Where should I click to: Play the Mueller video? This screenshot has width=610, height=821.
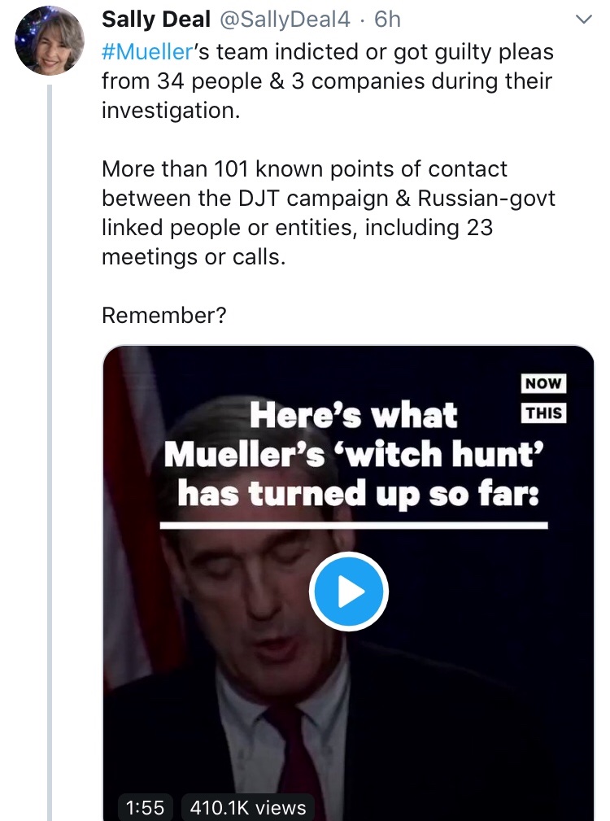tap(349, 592)
